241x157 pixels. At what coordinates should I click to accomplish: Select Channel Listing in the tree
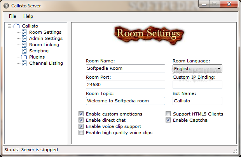[x=46, y=63]
